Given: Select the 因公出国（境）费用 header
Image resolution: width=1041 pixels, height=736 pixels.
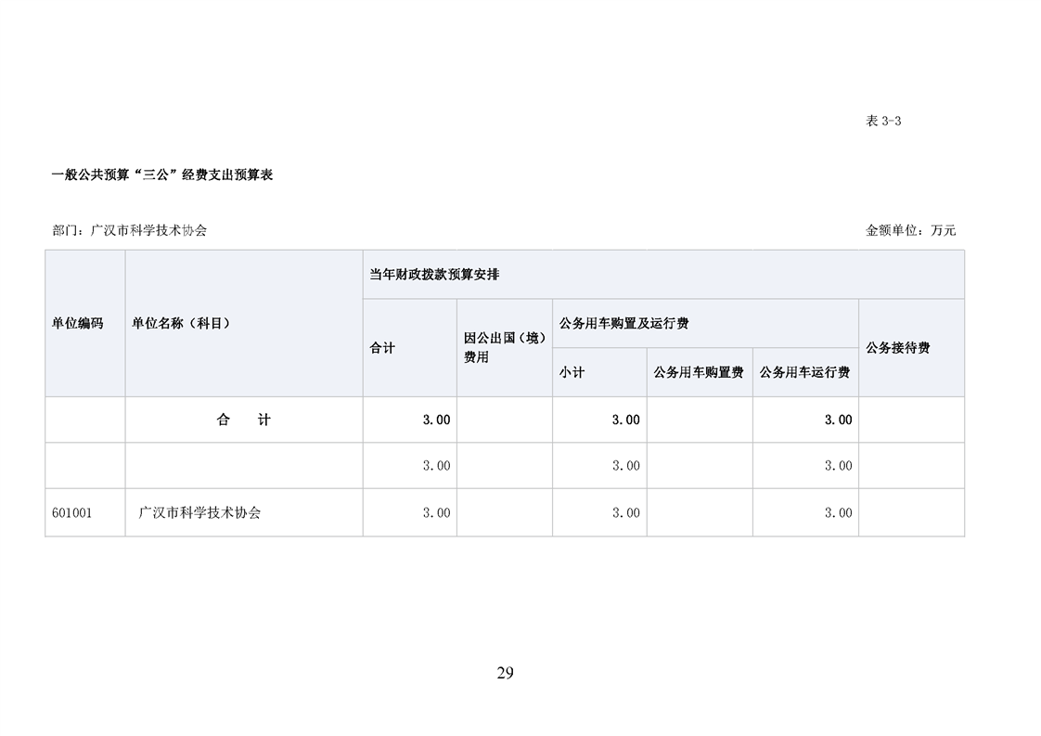Looking at the screenshot, I should tap(504, 347).
